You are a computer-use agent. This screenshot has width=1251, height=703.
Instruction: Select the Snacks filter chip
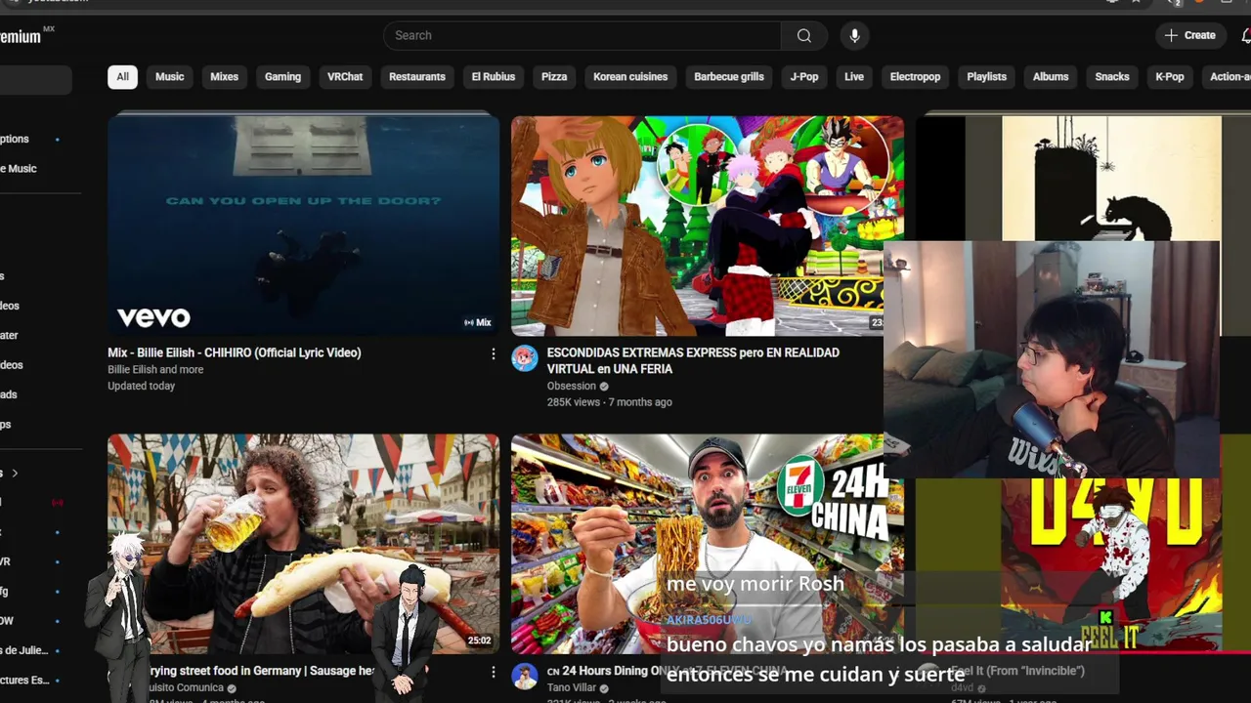tap(1112, 77)
